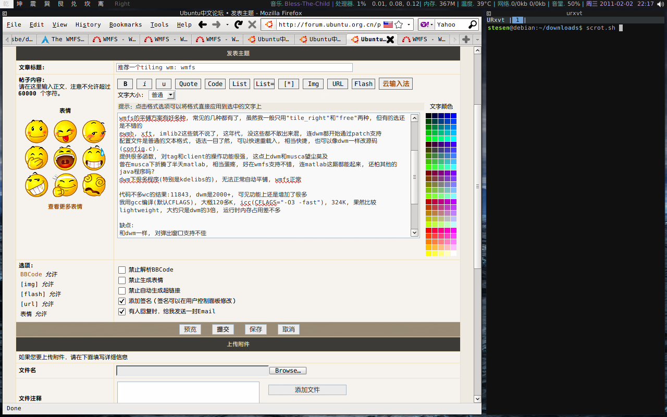
Task: Open a new tab with the plus icon
Action: click(466, 40)
